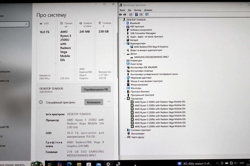Select the Мікропрограма: row
The height and width of the screenshot is (166, 250).
click(139, 85)
